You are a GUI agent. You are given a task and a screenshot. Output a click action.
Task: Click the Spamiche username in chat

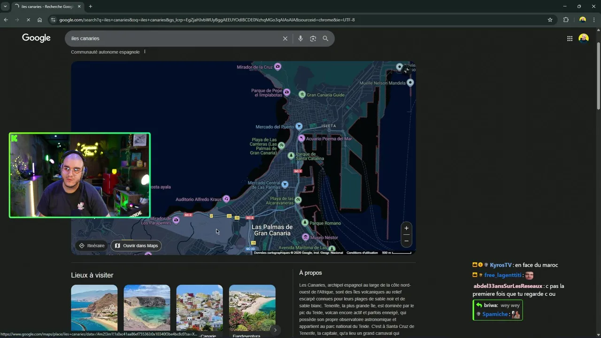(x=495, y=314)
